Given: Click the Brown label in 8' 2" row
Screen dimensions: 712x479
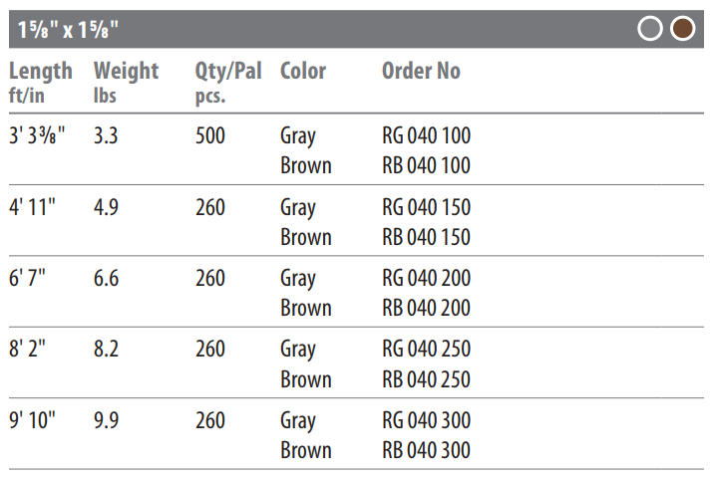Looking at the screenshot, I should tap(306, 379).
